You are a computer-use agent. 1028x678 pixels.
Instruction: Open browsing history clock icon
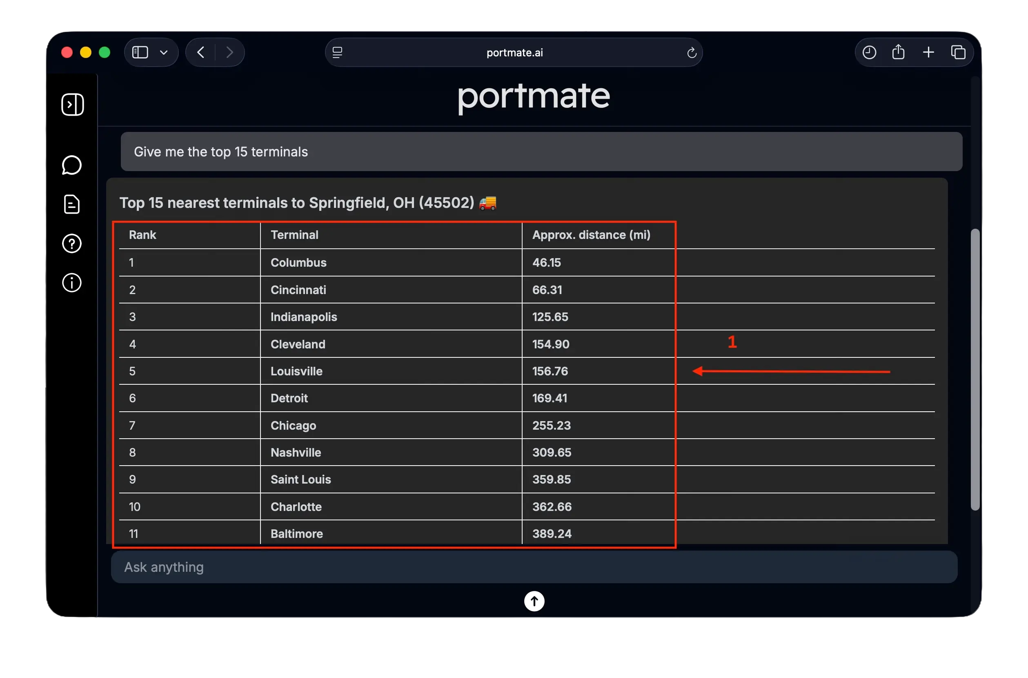[869, 52]
